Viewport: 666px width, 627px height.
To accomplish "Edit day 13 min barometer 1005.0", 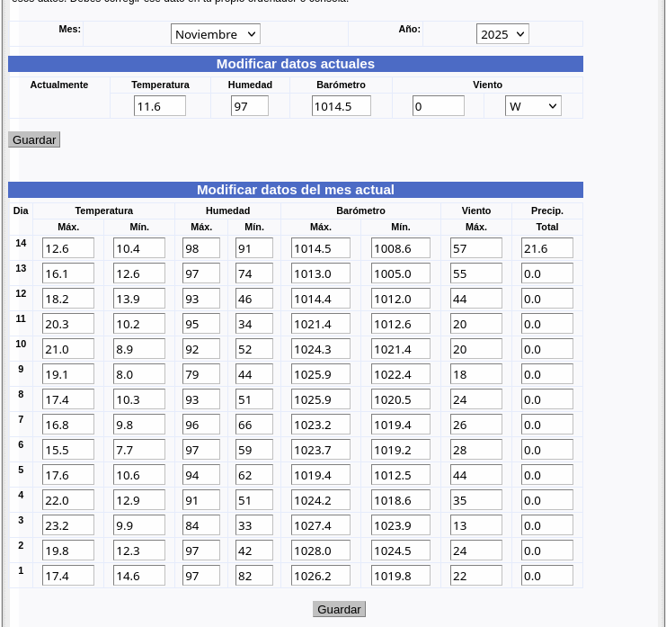I will click(x=401, y=273).
